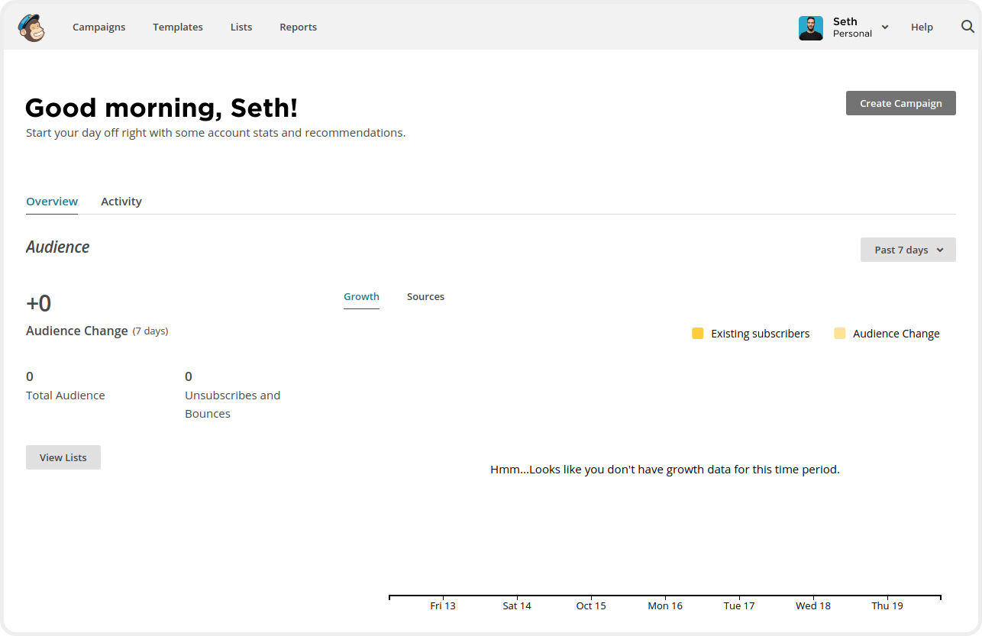
Task: Open Campaigns in the top navigation
Action: (99, 27)
